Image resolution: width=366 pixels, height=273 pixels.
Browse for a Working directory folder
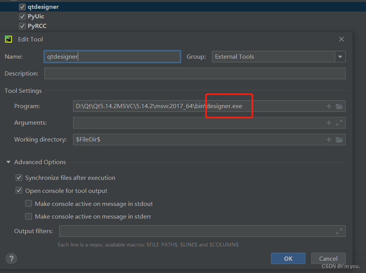pos(339,140)
